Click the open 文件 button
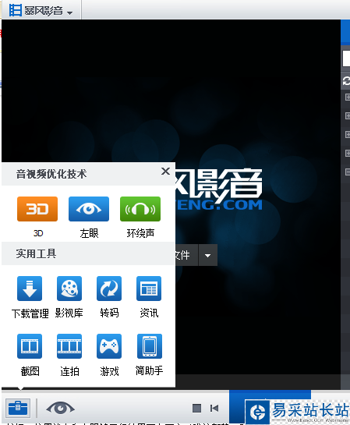Screen dimensions: 350x425 tap(186, 255)
